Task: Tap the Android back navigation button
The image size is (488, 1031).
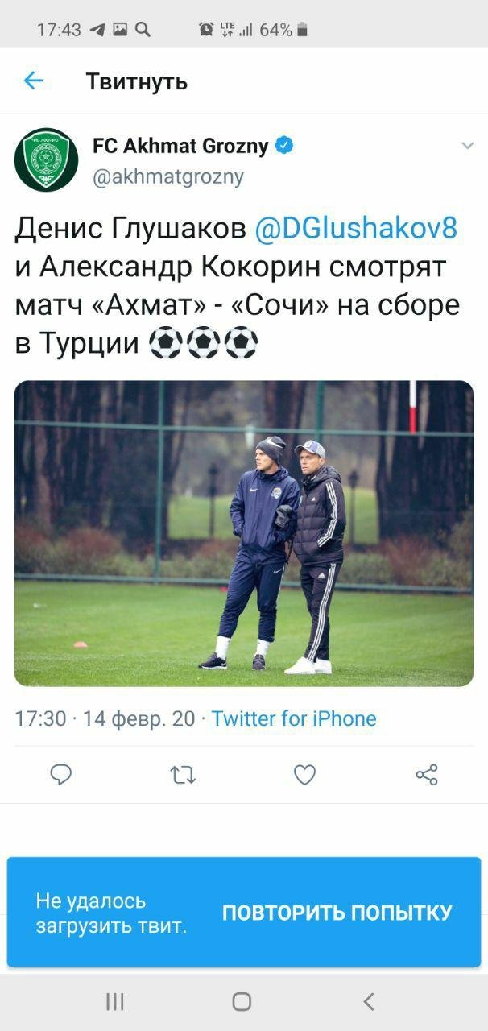Action: tap(368, 1001)
